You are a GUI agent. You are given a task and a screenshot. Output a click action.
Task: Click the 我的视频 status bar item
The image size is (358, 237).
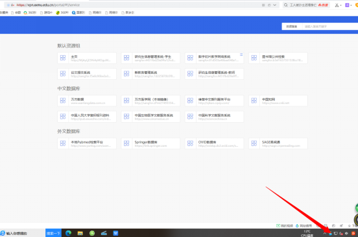[x=285, y=226]
